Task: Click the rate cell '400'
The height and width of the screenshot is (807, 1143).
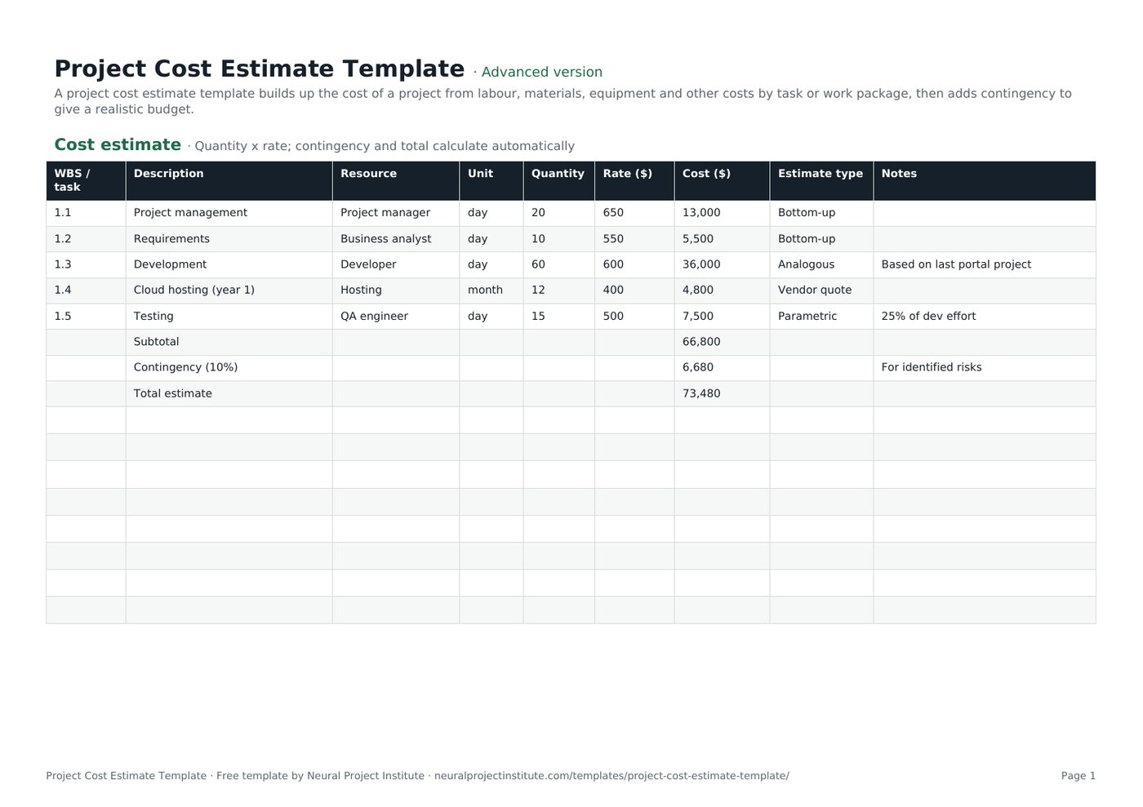Action: point(634,290)
